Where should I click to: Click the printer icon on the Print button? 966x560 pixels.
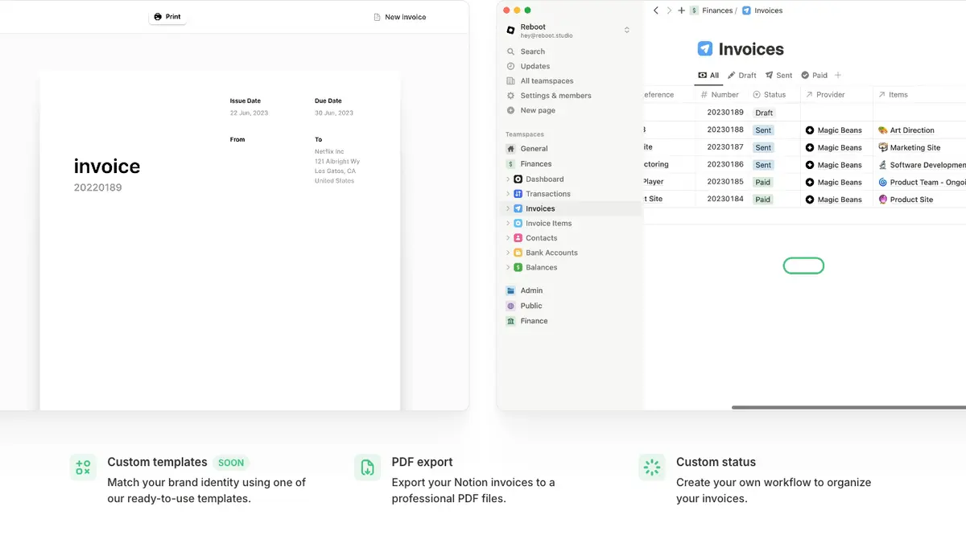pos(158,17)
